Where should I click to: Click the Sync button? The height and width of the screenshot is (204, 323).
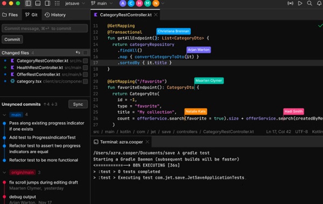[x=78, y=104]
